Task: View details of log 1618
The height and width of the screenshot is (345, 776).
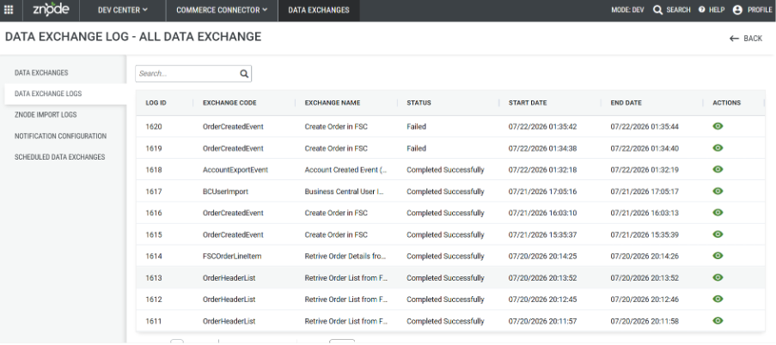Action: pyautogui.click(x=718, y=169)
